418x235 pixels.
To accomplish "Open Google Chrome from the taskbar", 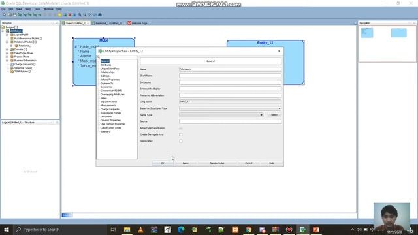I will 248,229.
